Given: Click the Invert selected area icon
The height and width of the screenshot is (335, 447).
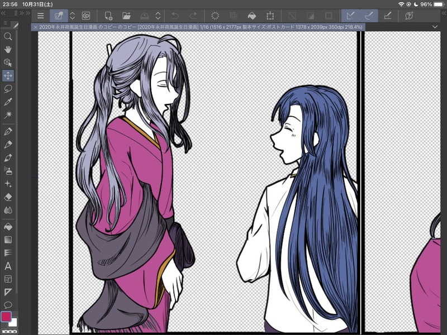Looking at the screenshot, I should click(310, 16).
